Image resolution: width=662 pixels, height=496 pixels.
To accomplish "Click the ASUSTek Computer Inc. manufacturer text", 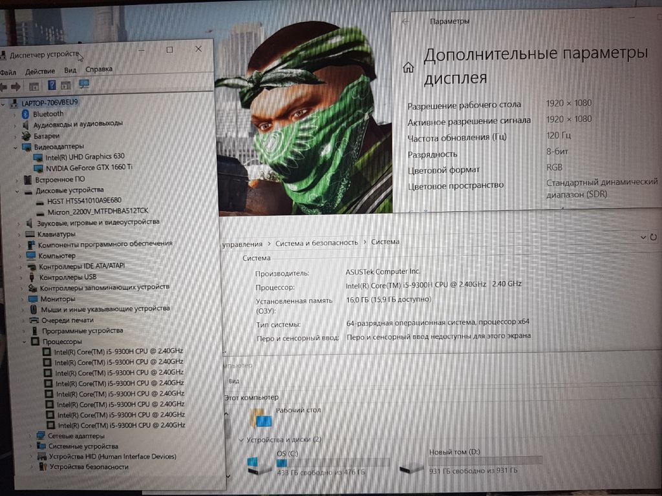I will tap(383, 272).
